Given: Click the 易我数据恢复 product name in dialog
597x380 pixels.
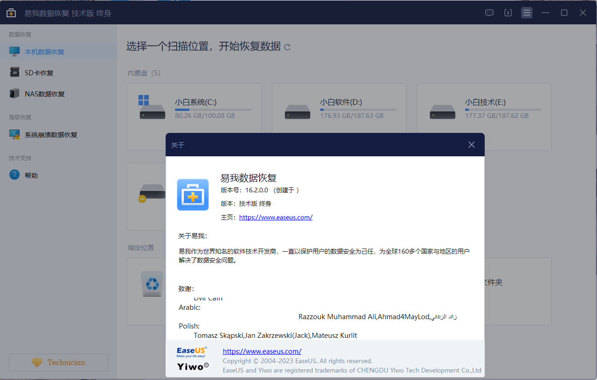Looking at the screenshot, I should (248, 178).
